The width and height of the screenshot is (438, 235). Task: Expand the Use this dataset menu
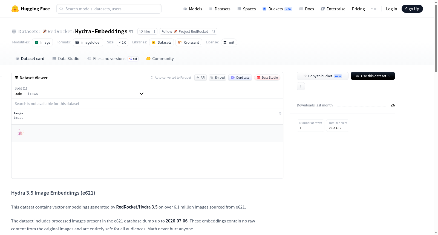coord(373,76)
